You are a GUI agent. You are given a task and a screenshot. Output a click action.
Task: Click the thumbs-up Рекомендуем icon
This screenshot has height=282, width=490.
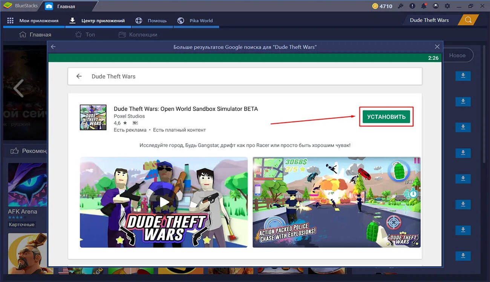(15, 151)
